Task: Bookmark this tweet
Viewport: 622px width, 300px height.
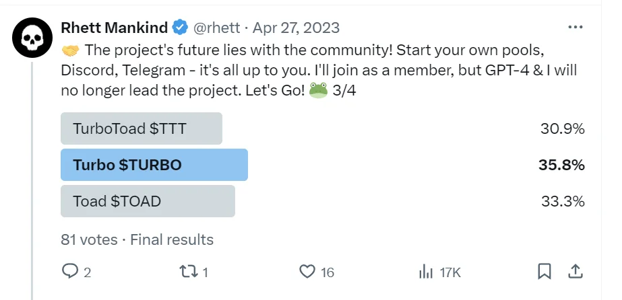Action: [545, 272]
